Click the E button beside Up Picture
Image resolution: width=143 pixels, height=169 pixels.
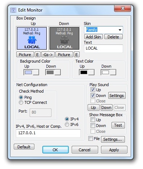tap(37, 55)
